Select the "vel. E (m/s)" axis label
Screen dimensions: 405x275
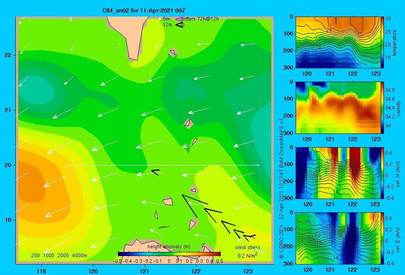pyautogui.click(x=398, y=239)
